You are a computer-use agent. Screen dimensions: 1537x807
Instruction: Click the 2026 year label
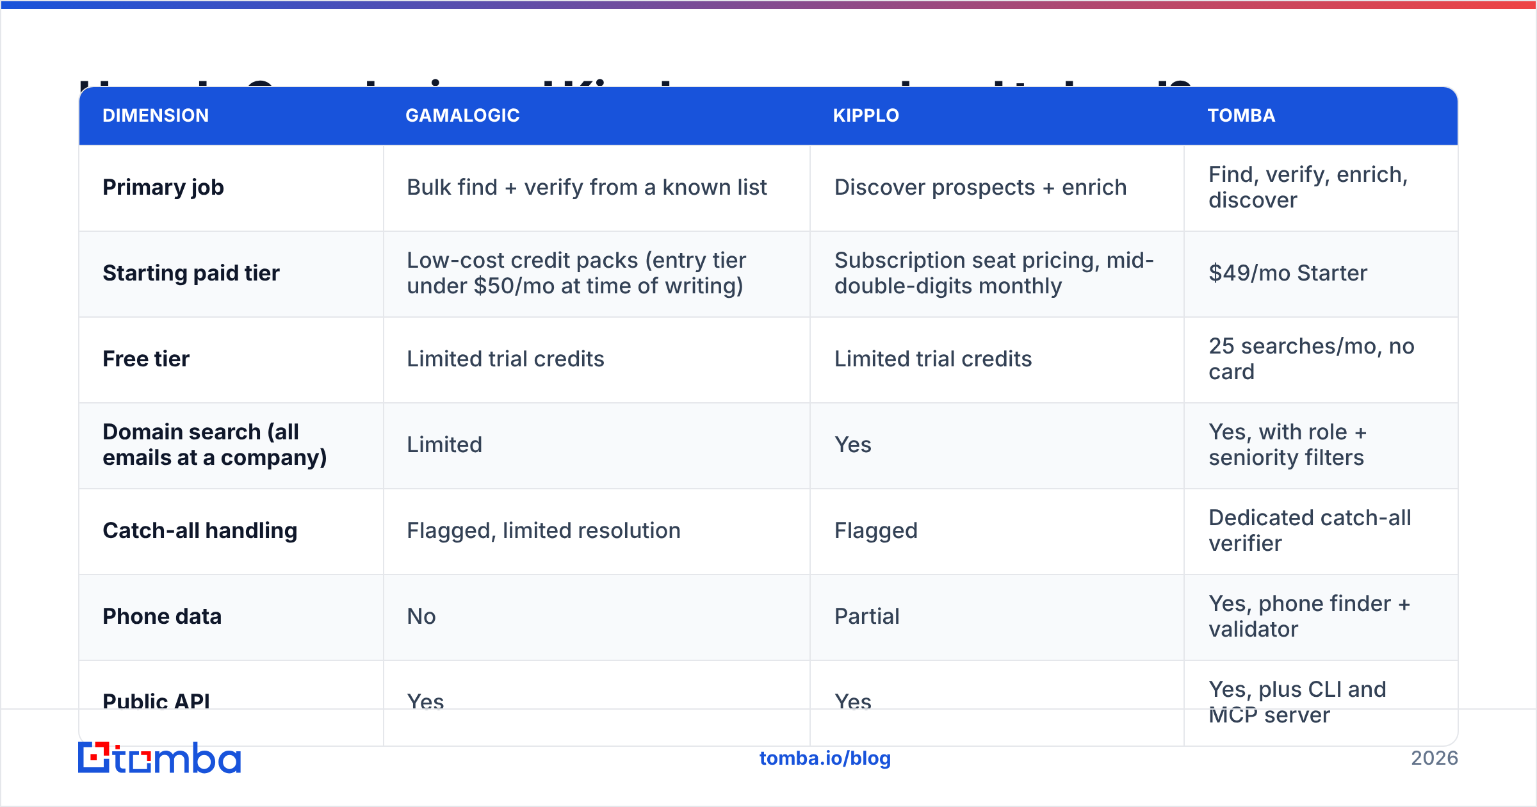(x=1435, y=758)
